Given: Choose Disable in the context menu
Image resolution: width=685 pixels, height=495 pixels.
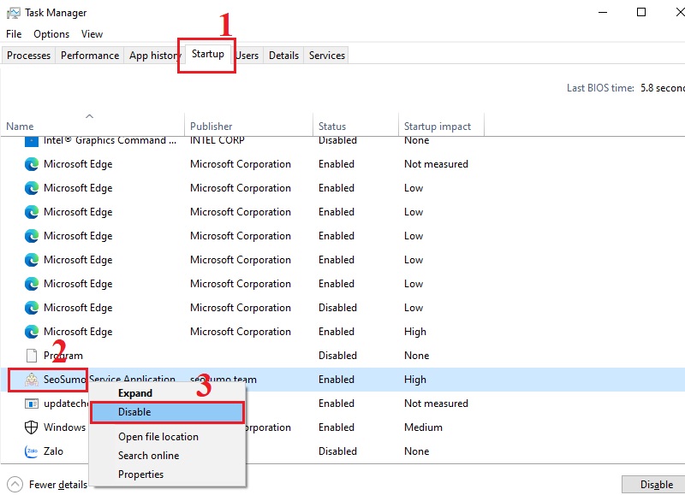Looking at the screenshot, I should click(167, 412).
